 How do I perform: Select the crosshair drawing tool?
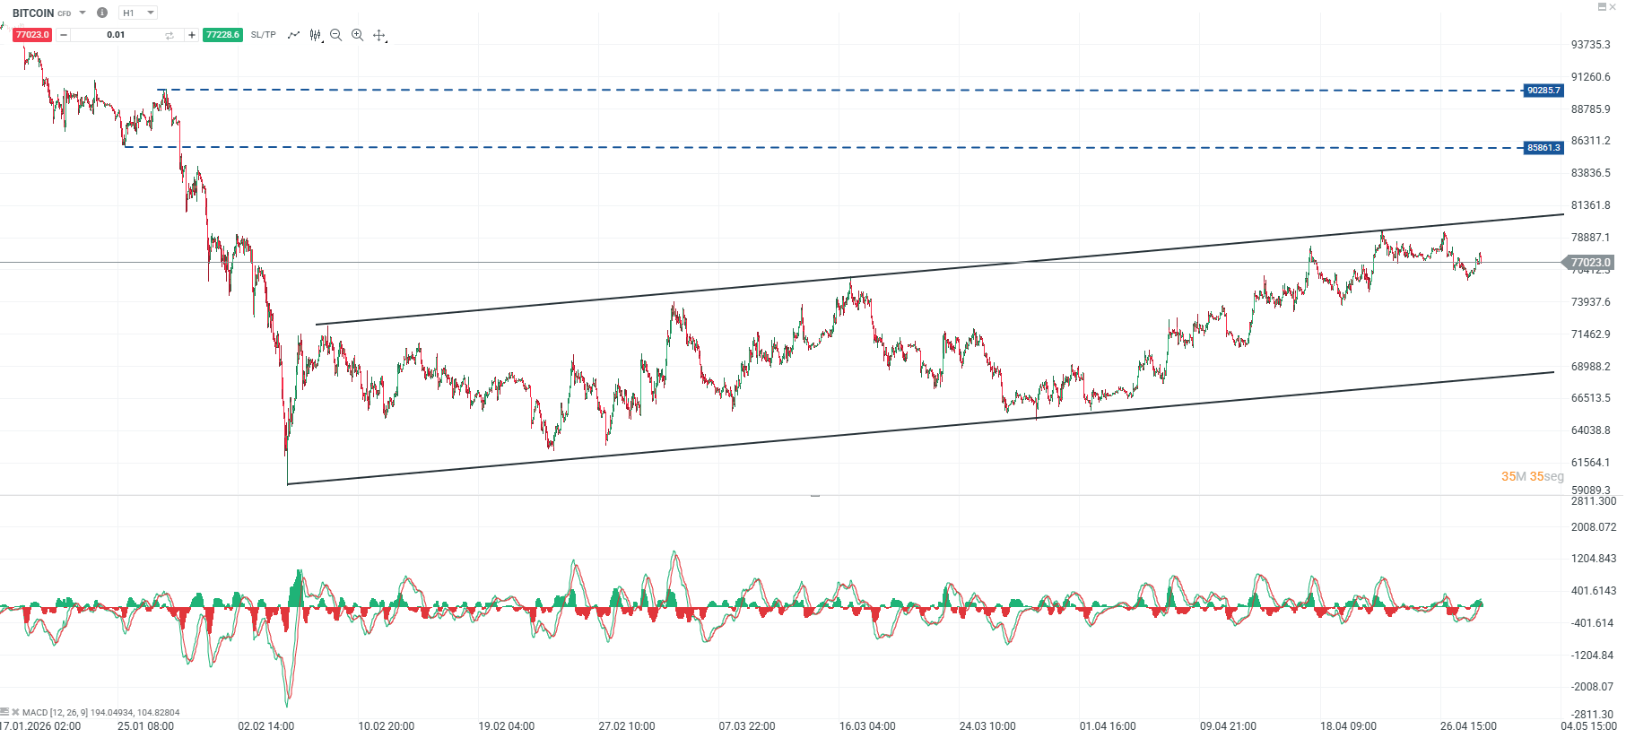(379, 36)
